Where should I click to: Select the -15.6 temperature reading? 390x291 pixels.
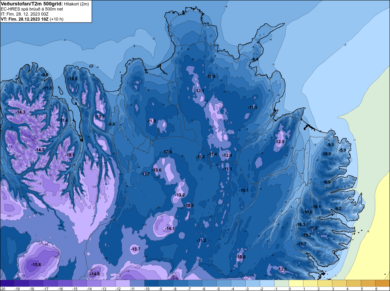click(x=241, y=257)
